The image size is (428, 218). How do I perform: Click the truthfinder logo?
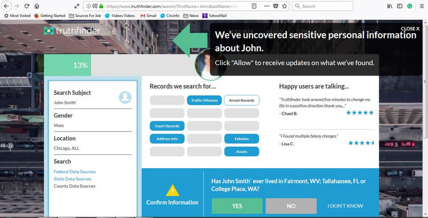coord(72,31)
